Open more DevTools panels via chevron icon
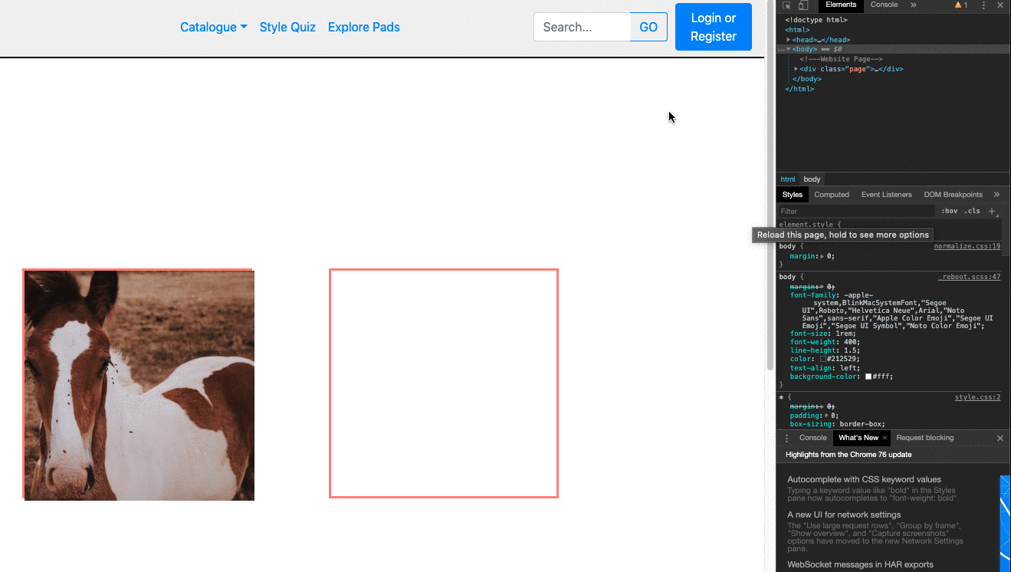Screen dimensions: 1011x572 (x=914, y=5)
